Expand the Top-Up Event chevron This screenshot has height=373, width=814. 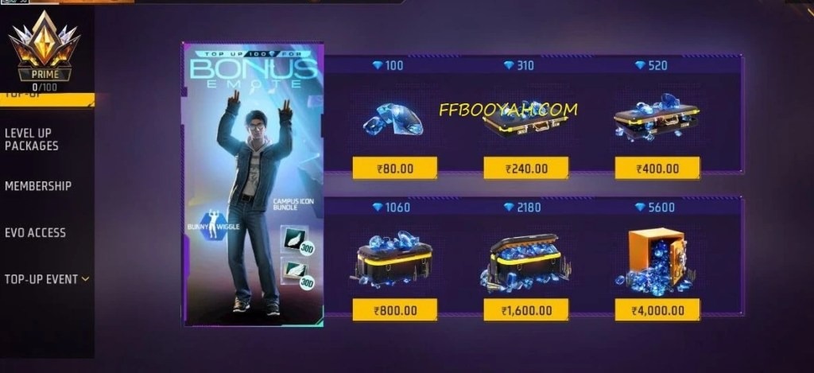click(x=85, y=279)
